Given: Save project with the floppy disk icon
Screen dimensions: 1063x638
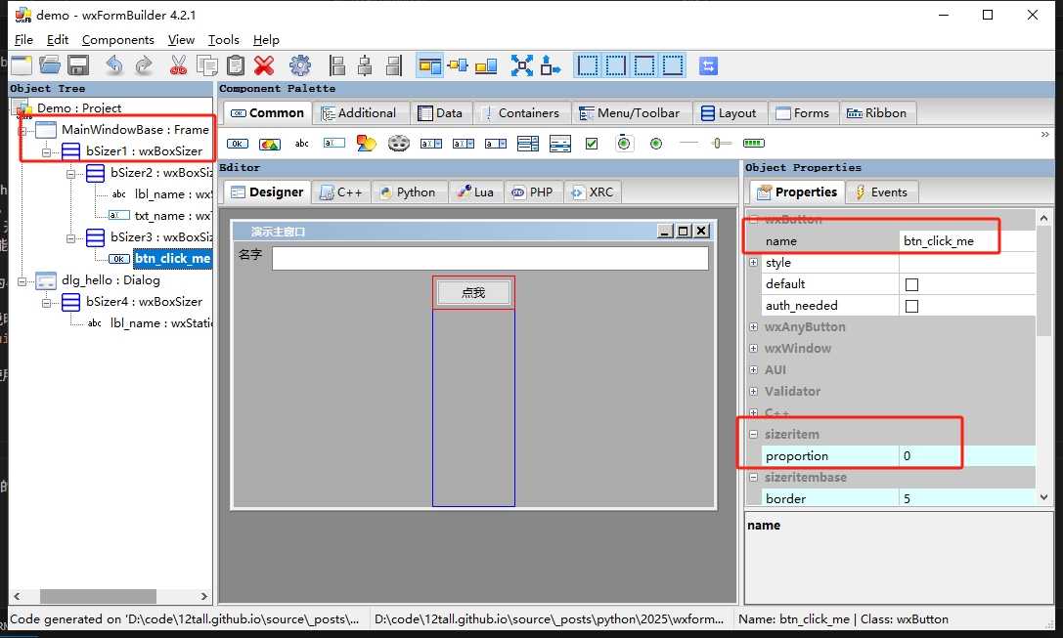Looking at the screenshot, I should coord(78,65).
